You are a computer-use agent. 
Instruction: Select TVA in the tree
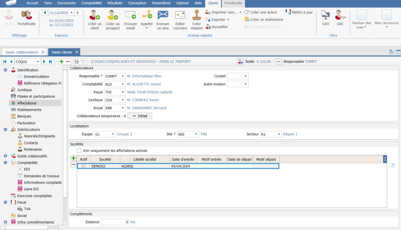point(27,209)
